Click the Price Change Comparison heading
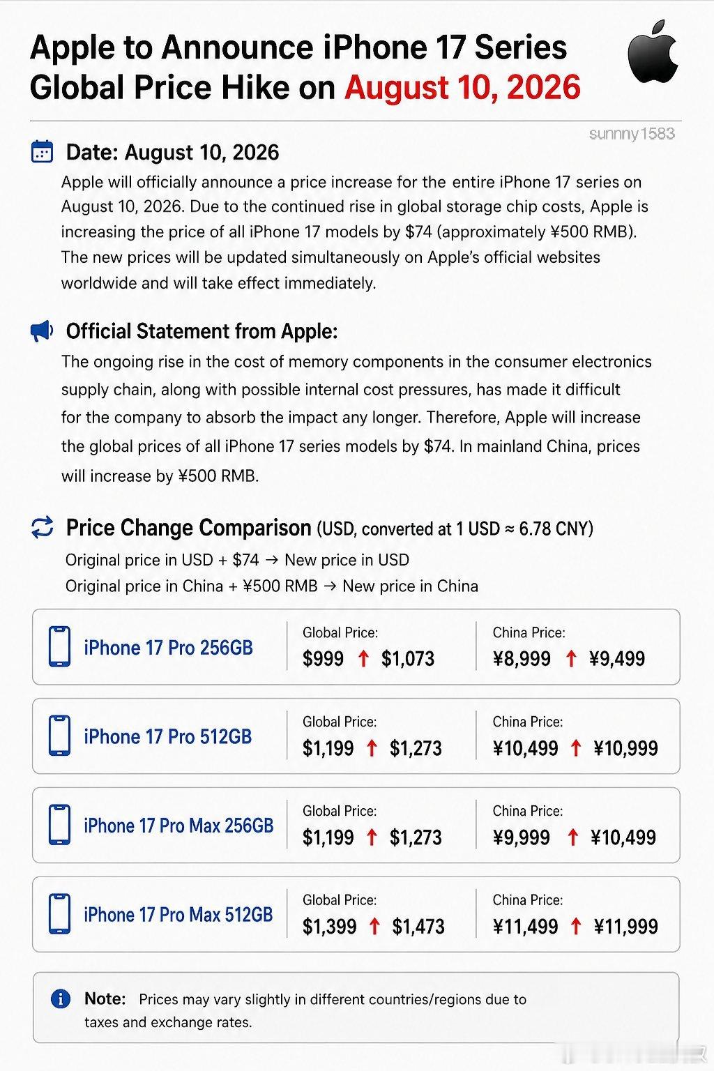The width and height of the screenshot is (714, 1071). click(188, 528)
